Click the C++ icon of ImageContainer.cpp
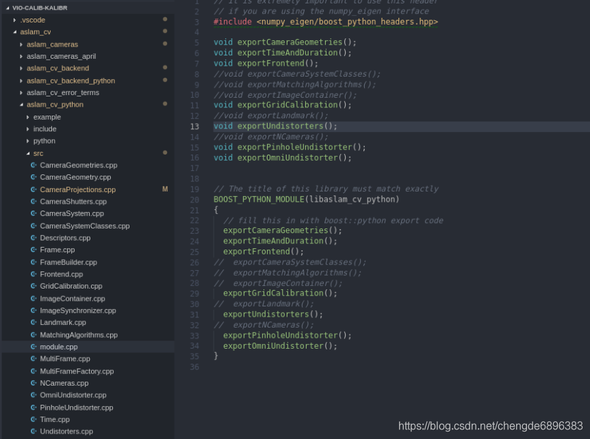 click(x=34, y=299)
